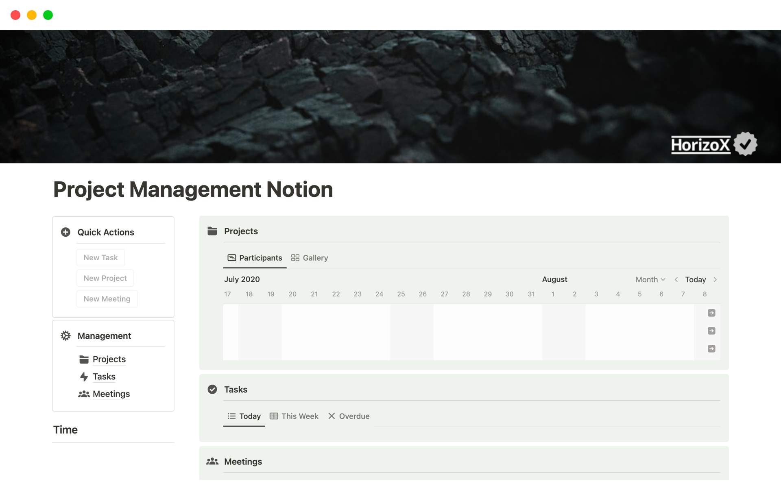Image resolution: width=781 pixels, height=488 pixels.
Task: Click the first timeline row arrow icon
Action: pyautogui.click(x=711, y=313)
